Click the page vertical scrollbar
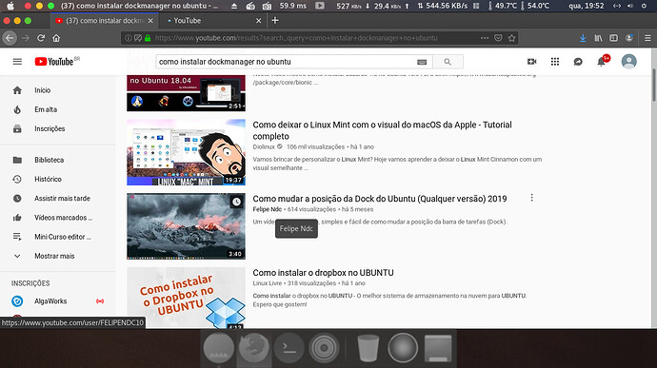The height and width of the screenshot is (368, 657). (x=654, y=85)
